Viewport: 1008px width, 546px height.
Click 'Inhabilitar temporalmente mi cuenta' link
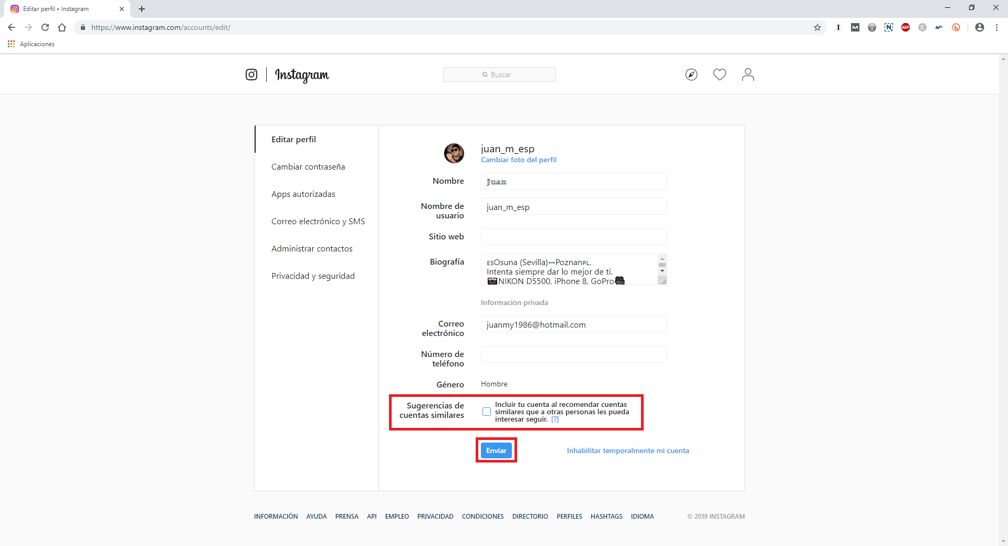[x=628, y=450]
